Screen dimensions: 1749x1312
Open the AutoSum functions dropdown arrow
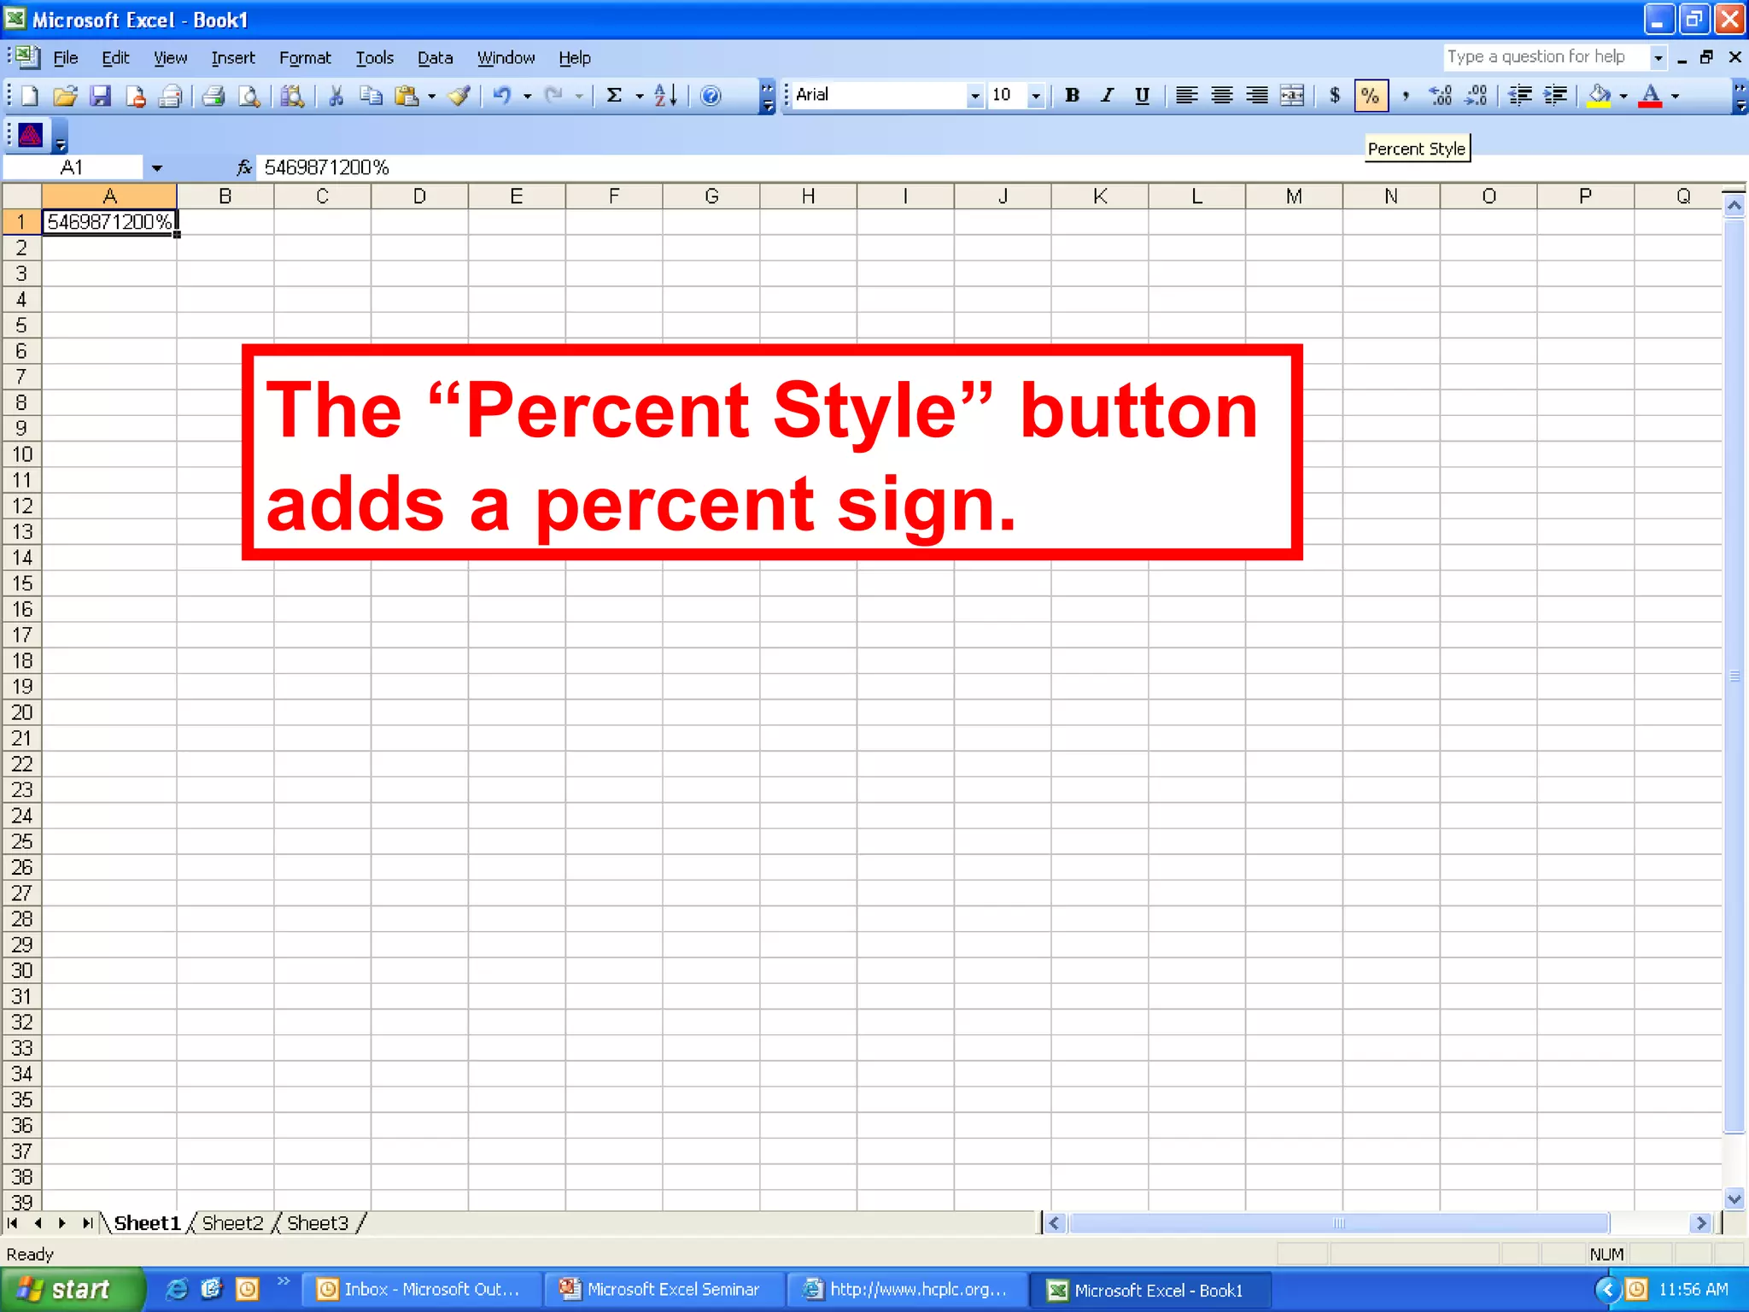pyautogui.click(x=638, y=96)
